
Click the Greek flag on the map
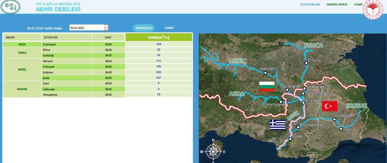[277, 125]
